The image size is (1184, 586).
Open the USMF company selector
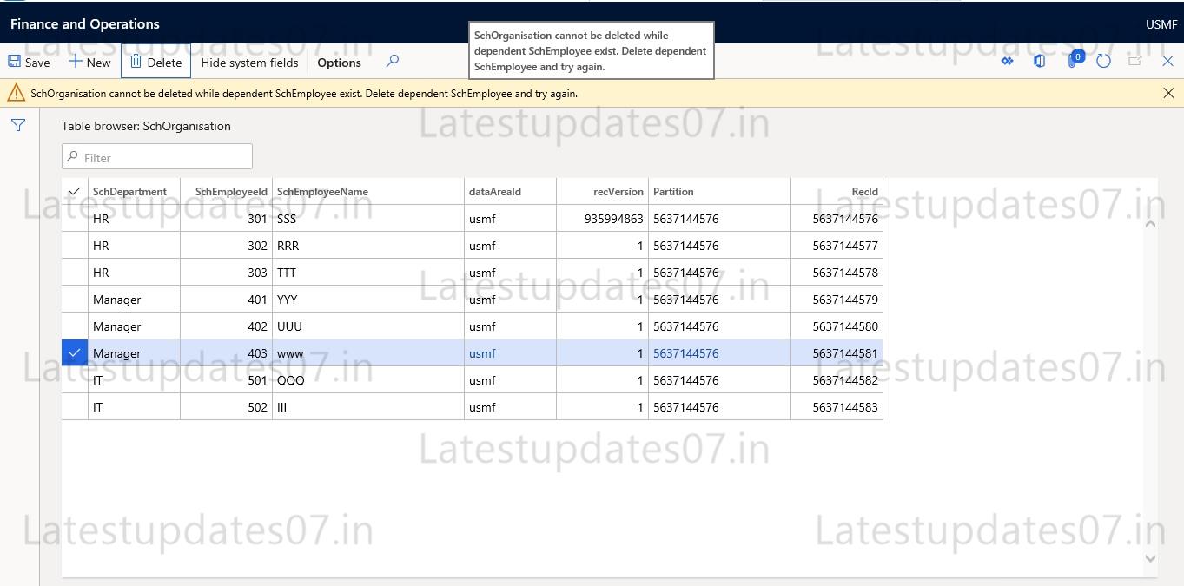pos(1161,23)
